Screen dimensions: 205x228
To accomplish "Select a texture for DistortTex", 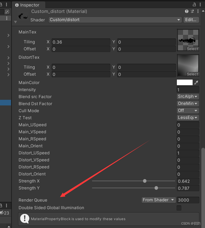I will (x=193, y=74).
